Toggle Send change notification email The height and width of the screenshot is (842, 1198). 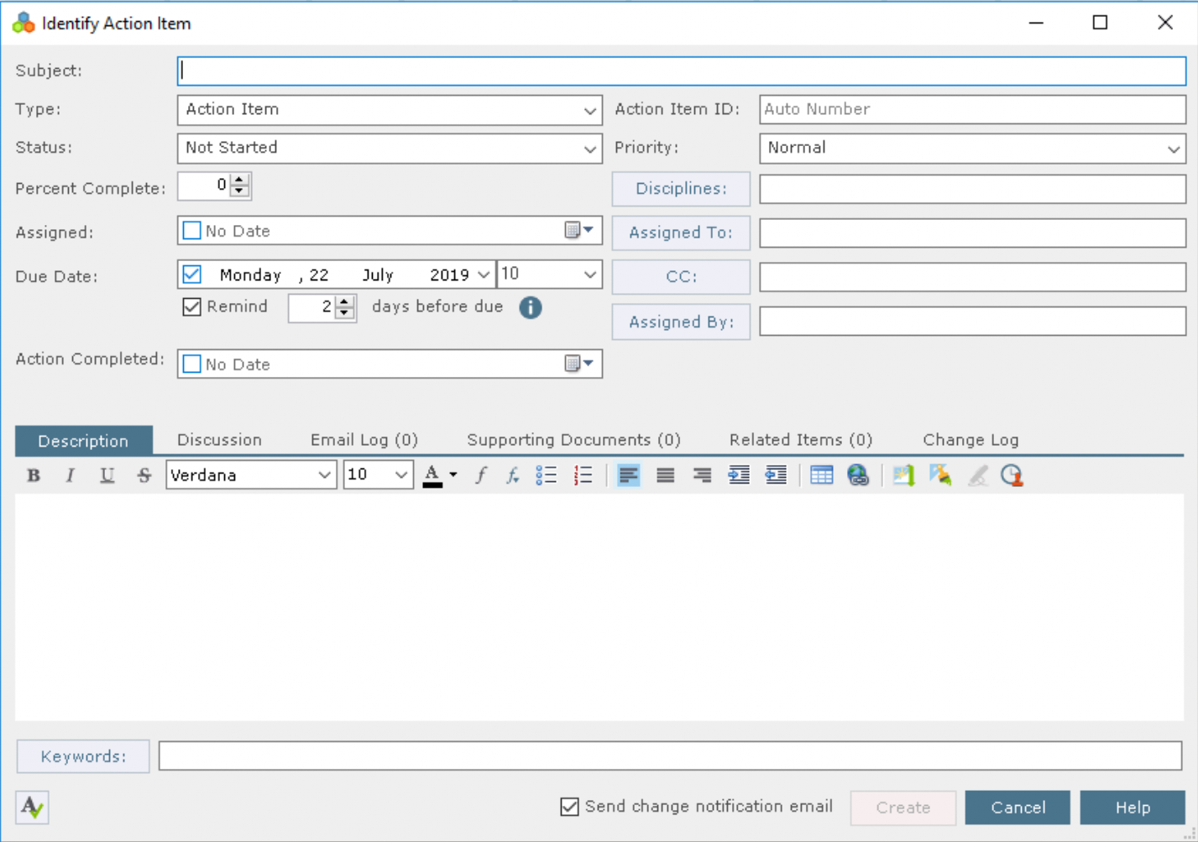(x=570, y=807)
